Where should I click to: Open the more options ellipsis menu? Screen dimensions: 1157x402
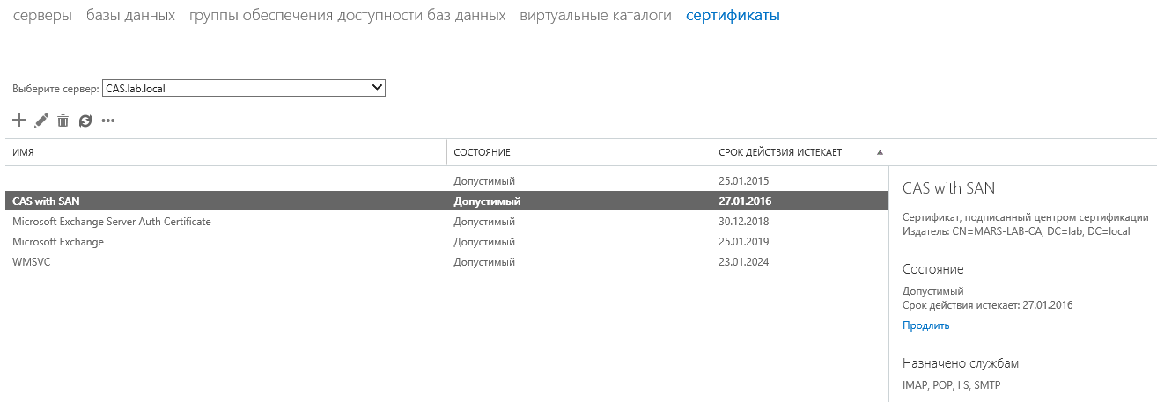[x=108, y=121]
